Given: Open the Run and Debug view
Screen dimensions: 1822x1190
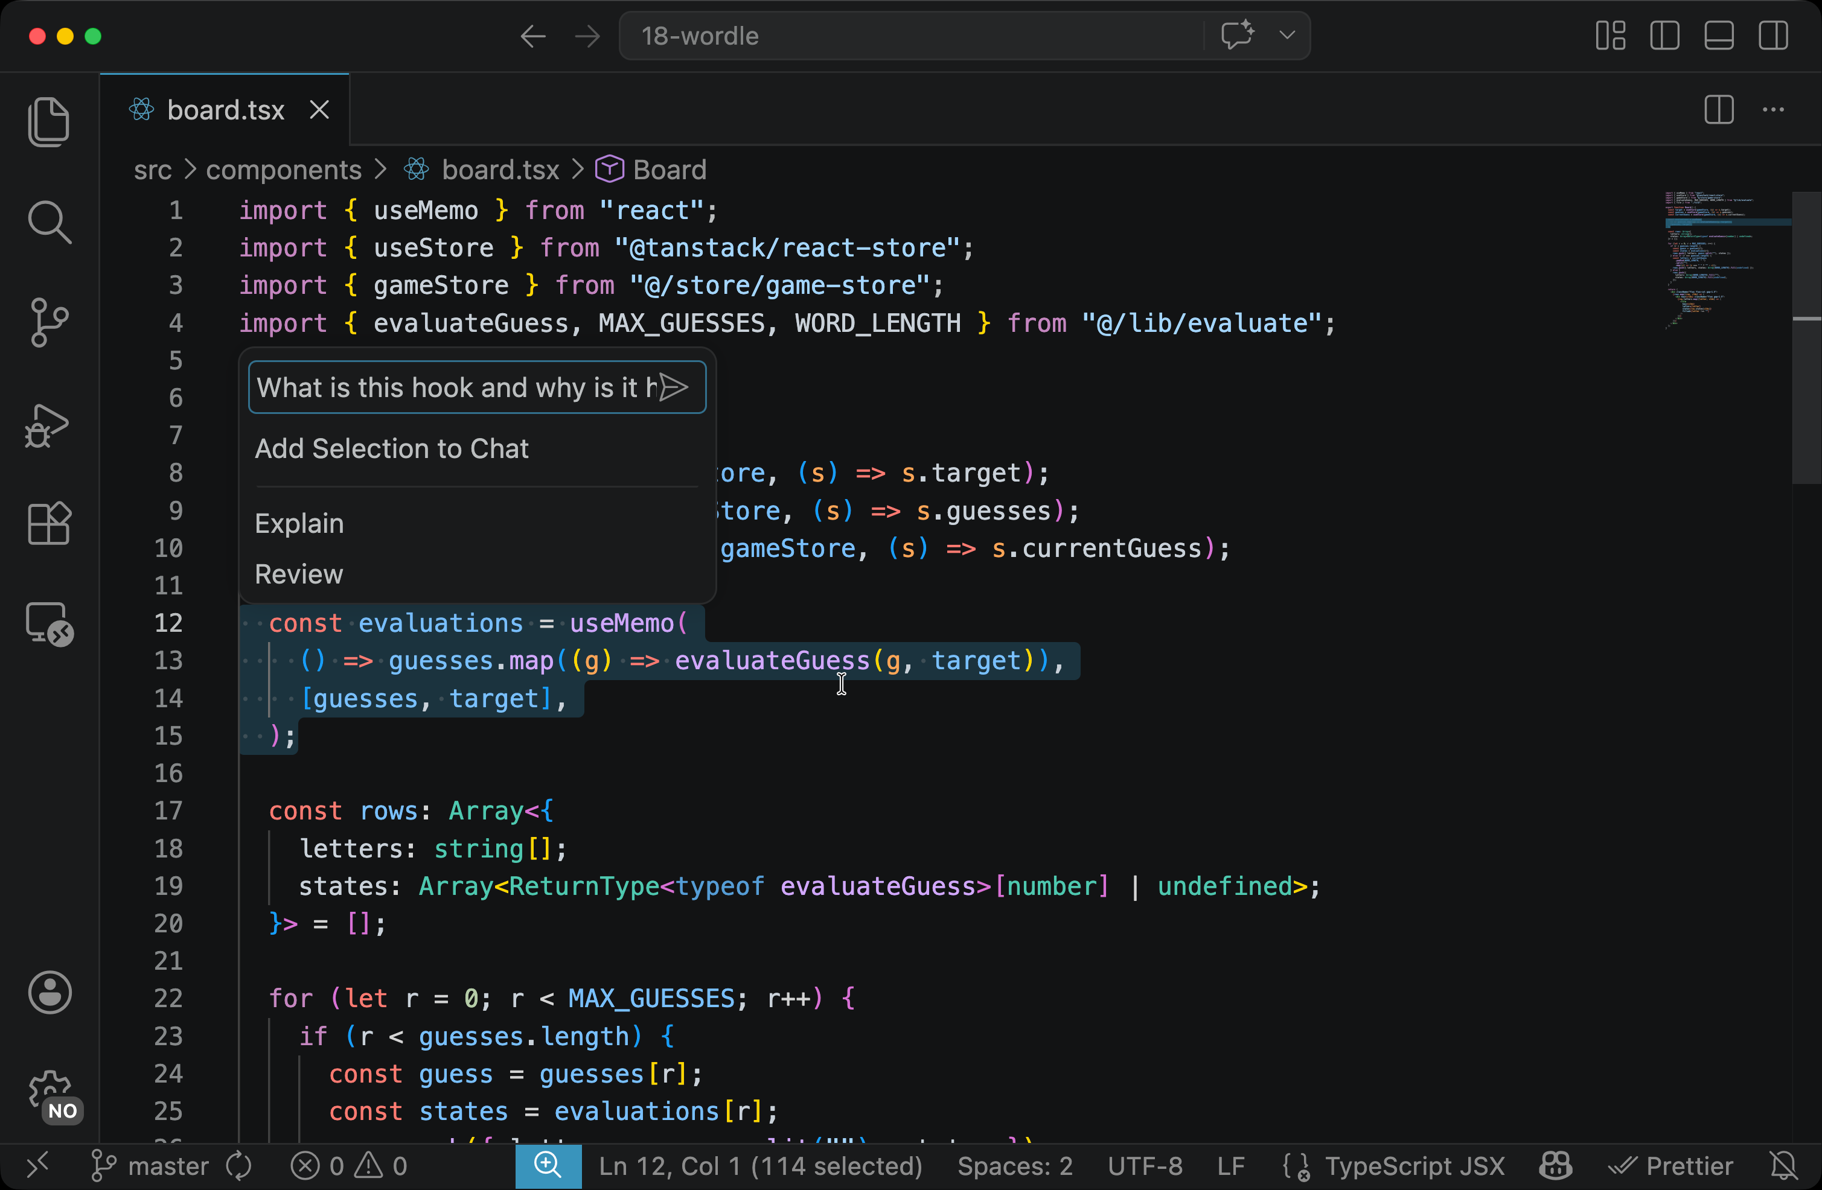Looking at the screenshot, I should point(48,425).
